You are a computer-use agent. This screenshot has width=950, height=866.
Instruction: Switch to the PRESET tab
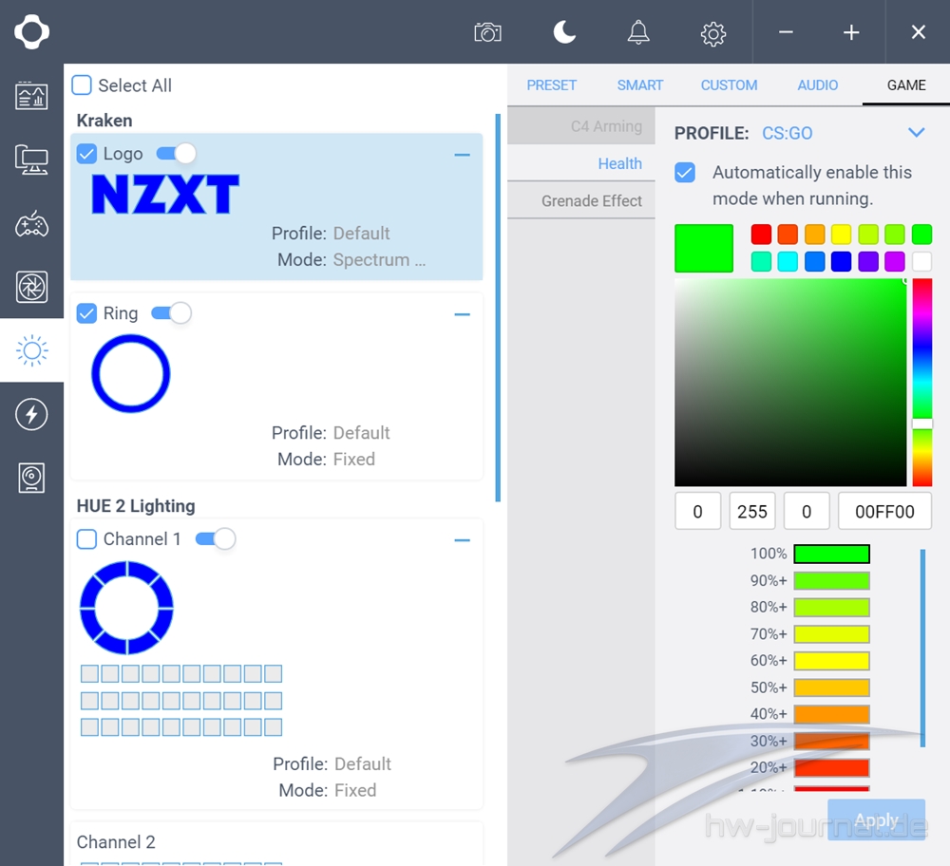point(551,85)
